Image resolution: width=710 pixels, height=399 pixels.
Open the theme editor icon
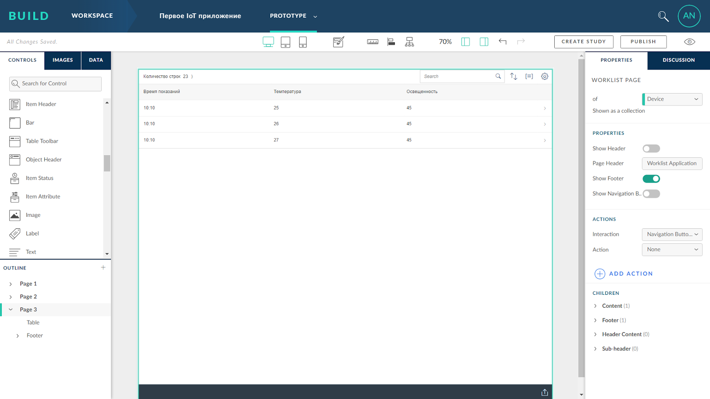tap(338, 42)
